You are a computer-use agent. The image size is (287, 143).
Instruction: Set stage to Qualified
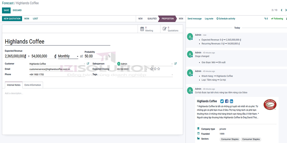pyautogui.click(x=152, y=19)
